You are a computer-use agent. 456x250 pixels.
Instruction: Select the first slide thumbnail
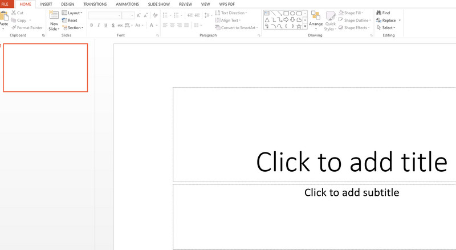coord(46,67)
